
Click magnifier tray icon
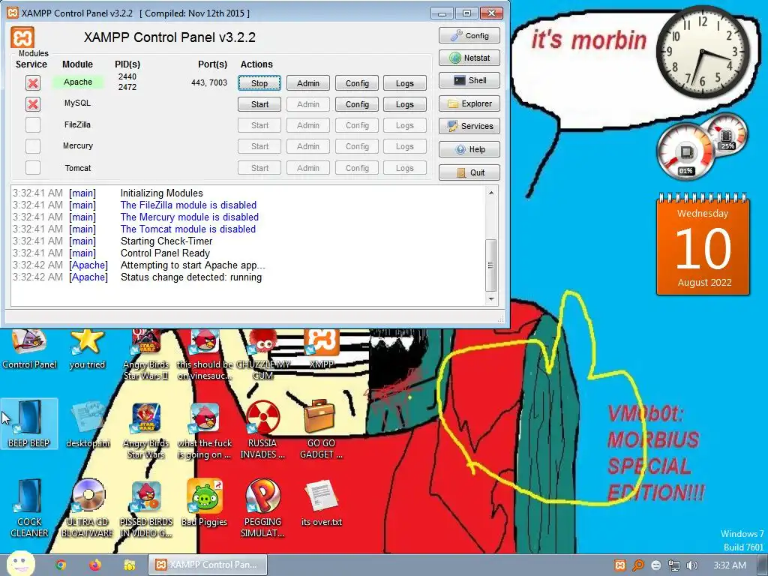[x=637, y=565]
